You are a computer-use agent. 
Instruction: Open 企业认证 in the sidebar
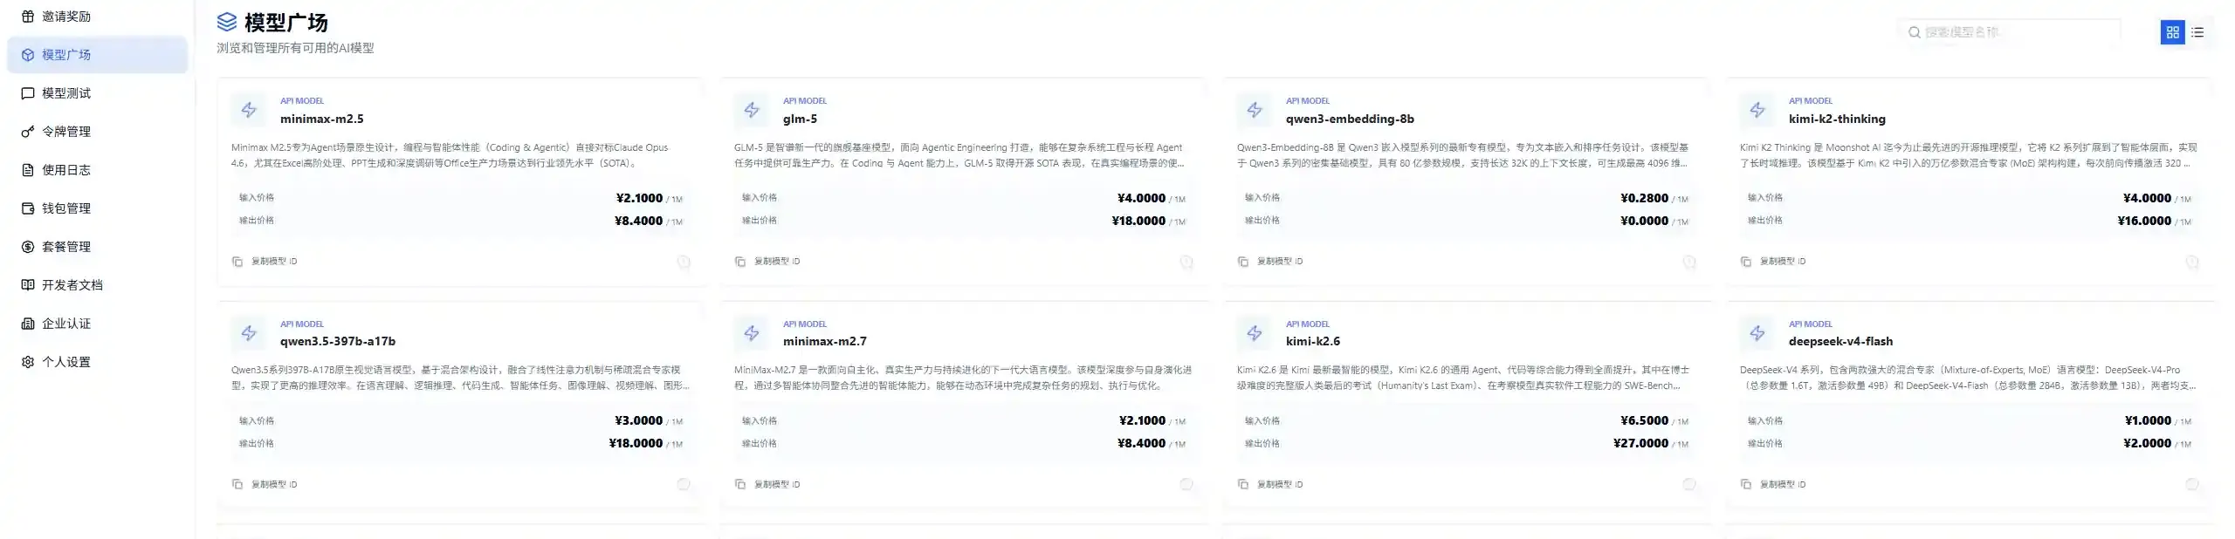(97, 324)
